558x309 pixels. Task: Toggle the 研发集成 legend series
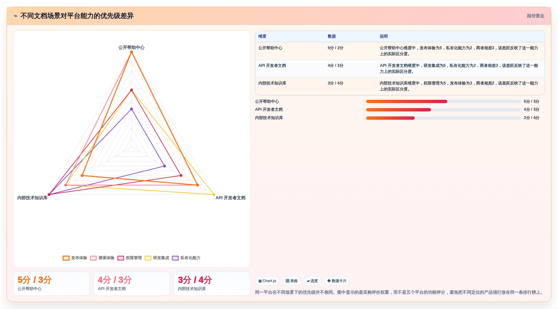pyautogui.click(x=157, y=258)
